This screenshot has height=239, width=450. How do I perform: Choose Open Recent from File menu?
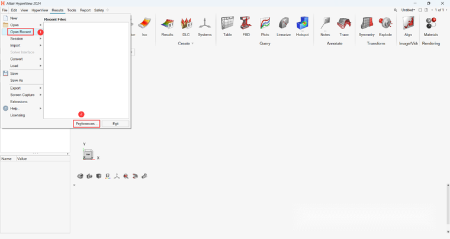tap(21, 32)
